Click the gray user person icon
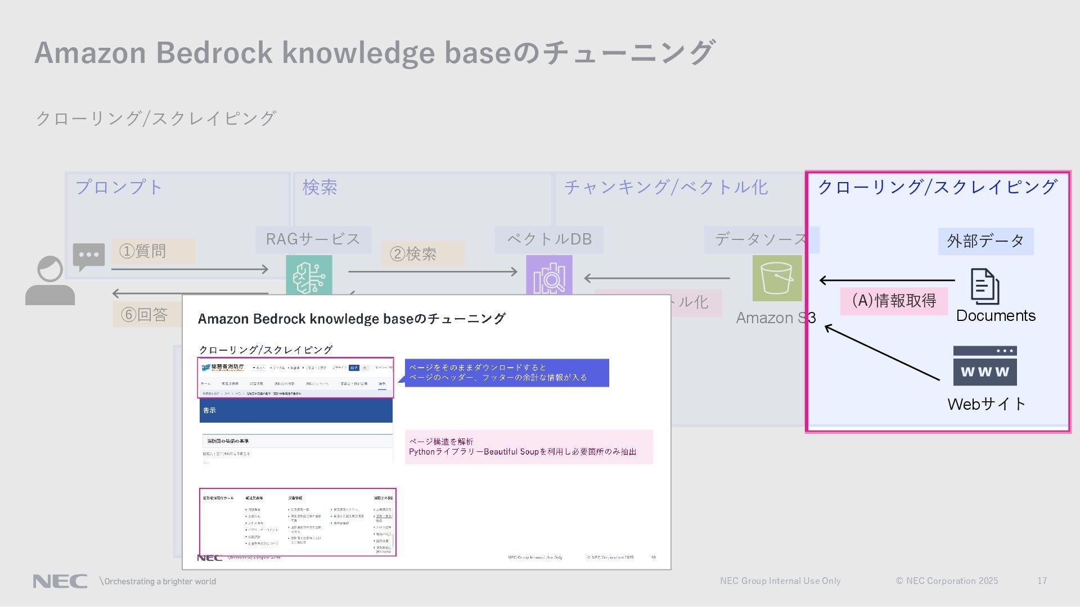 coord(50,281)
